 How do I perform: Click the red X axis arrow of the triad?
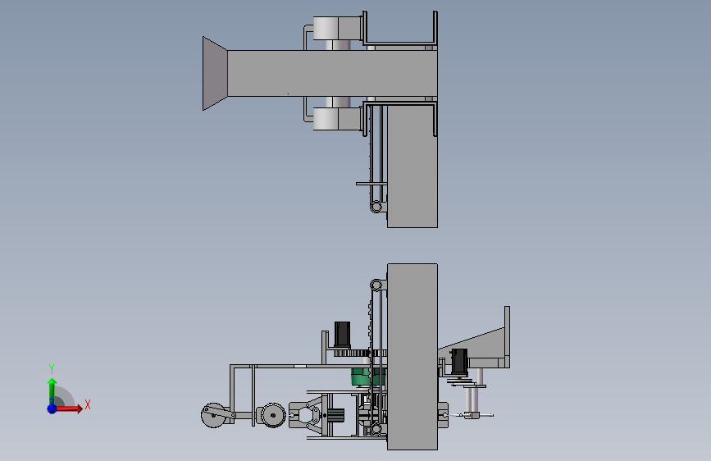click(71, 409)
